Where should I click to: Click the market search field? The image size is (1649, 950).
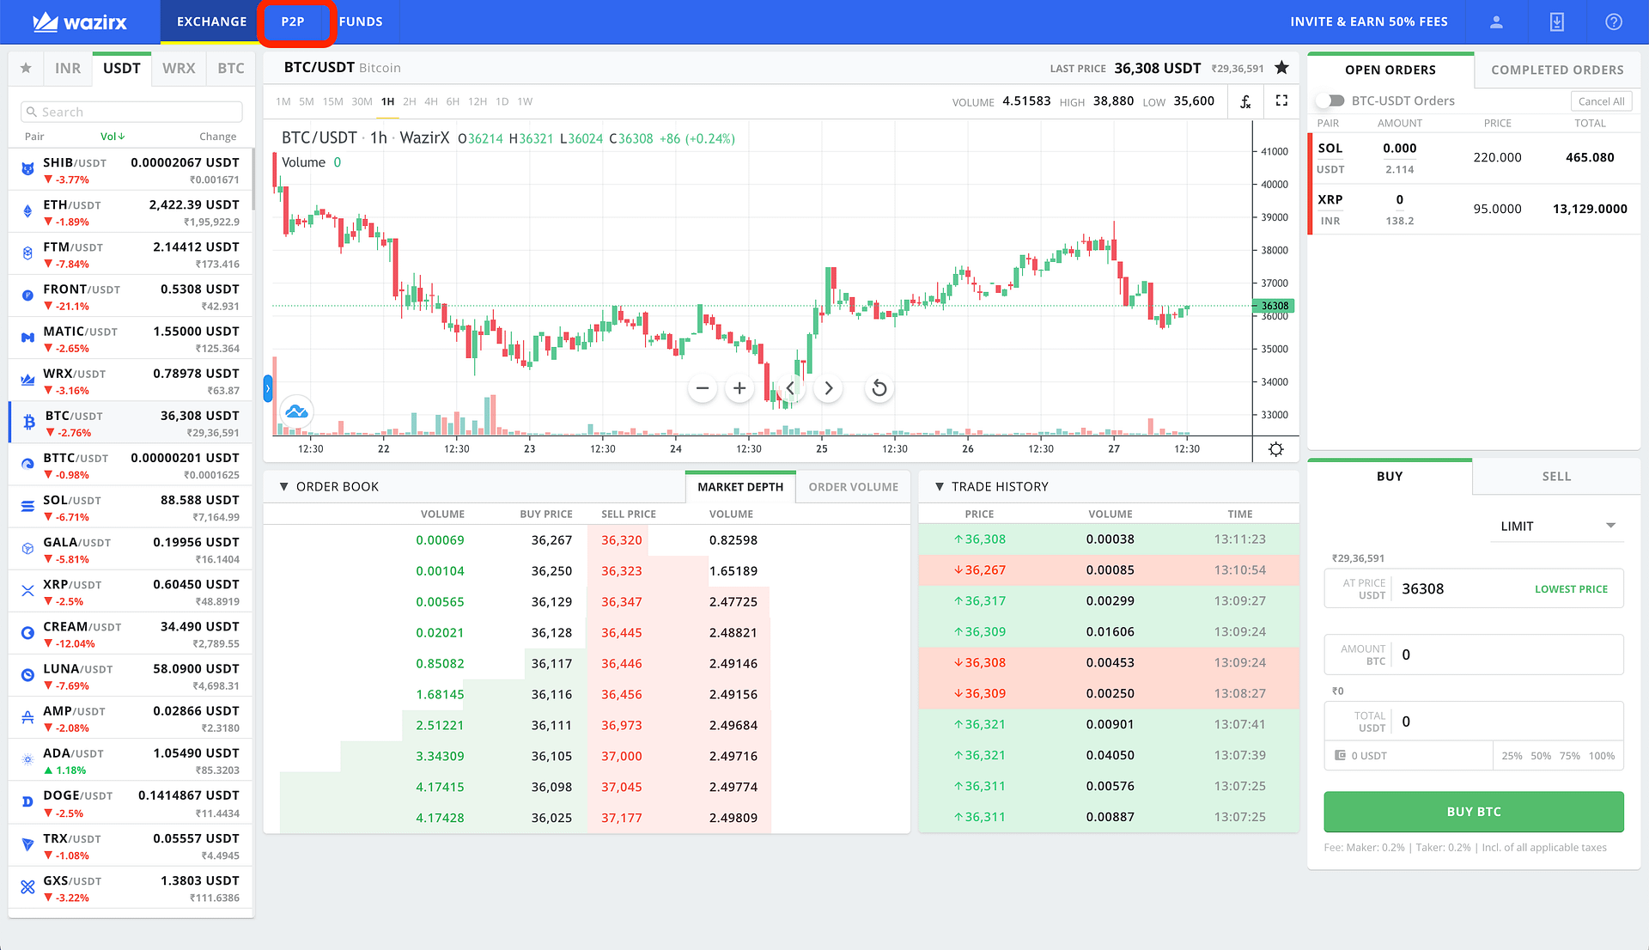click(x=131, y=112)
